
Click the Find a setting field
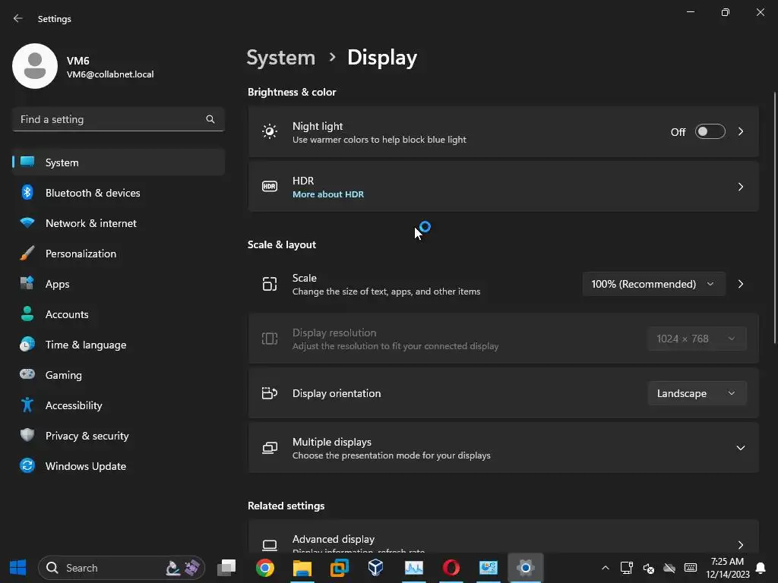point(119,119)
